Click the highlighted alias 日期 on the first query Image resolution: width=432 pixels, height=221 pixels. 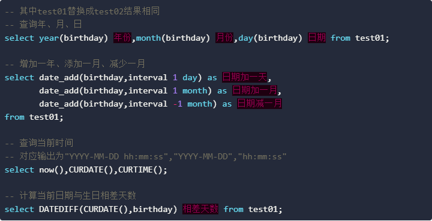click(317, 38)
